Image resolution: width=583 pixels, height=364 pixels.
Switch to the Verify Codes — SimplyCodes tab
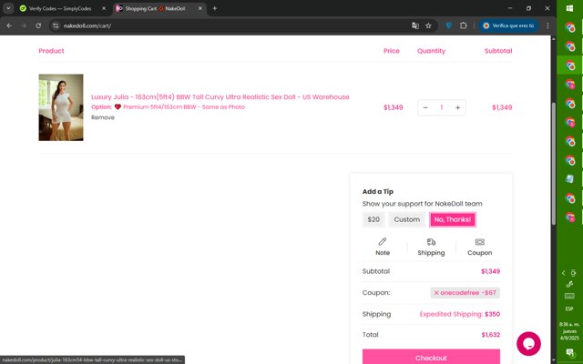click(x=60, y=8)
